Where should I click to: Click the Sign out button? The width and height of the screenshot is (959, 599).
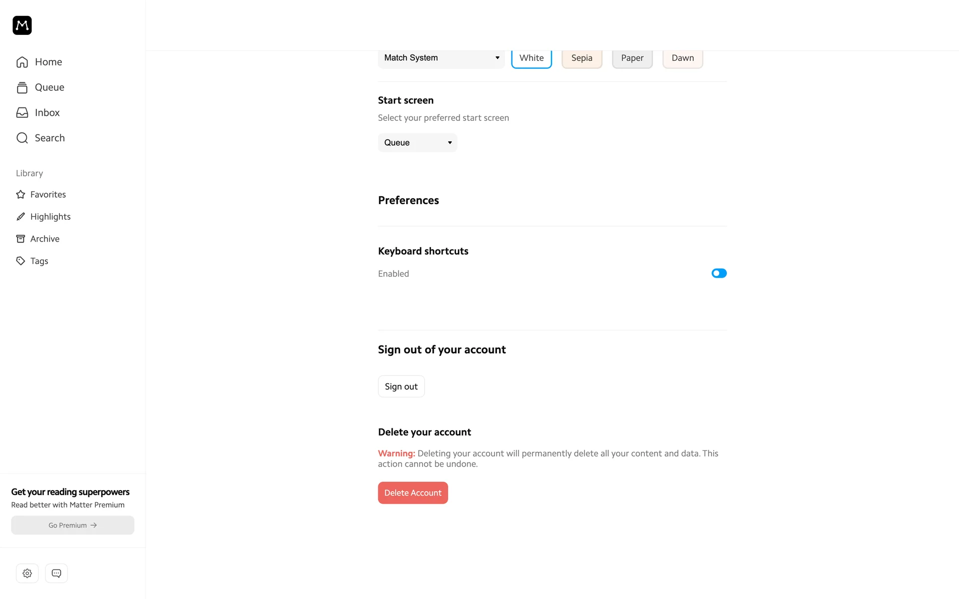pyautogui.click(x=401, y=386)
